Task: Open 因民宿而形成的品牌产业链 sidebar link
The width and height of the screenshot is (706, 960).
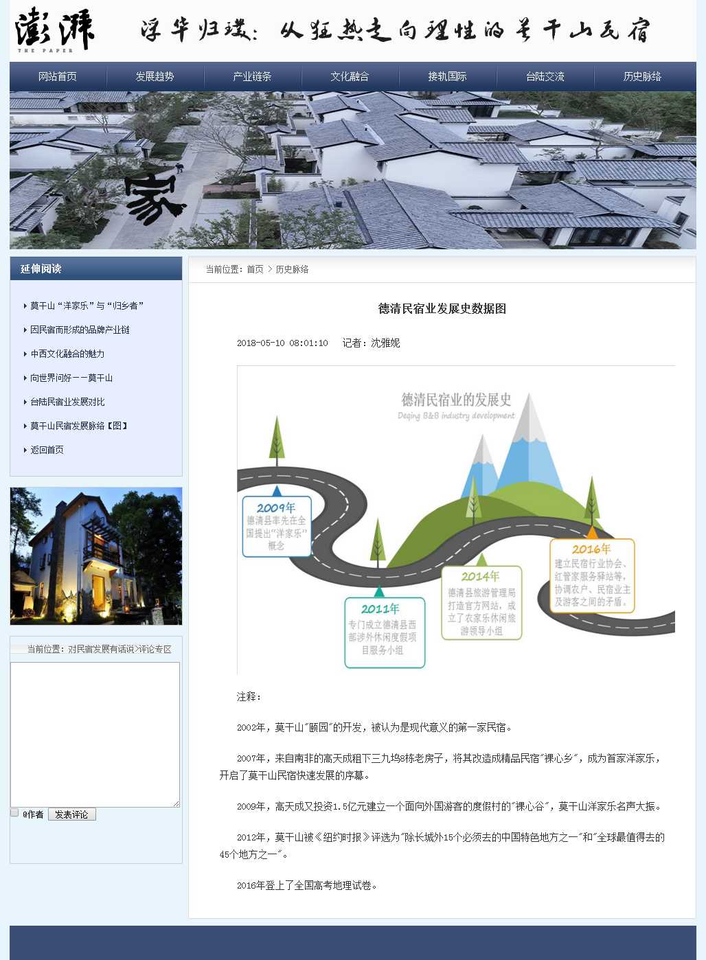Action: tap(80, 330)
